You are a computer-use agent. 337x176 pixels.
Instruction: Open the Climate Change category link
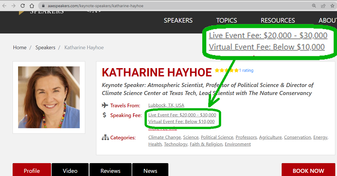click(x=164, y=137)
